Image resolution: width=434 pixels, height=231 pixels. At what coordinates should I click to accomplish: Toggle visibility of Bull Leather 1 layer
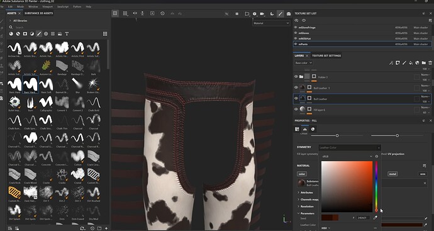pyautogui.click(x=296, y=87)
